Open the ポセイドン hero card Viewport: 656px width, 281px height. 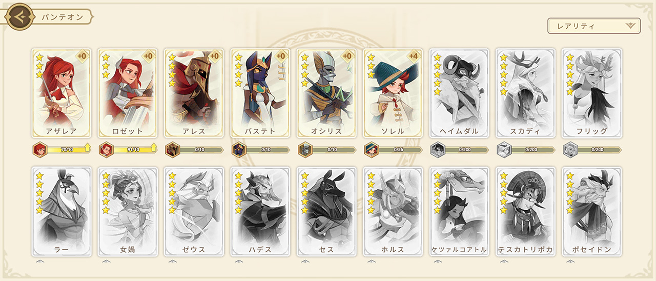(592, 211)
